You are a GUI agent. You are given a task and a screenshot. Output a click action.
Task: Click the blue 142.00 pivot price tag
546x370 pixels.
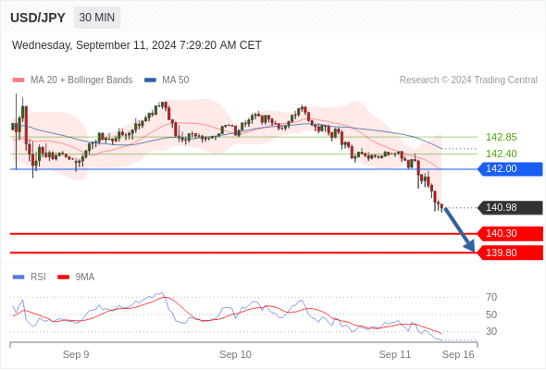(x=510, y=169)
